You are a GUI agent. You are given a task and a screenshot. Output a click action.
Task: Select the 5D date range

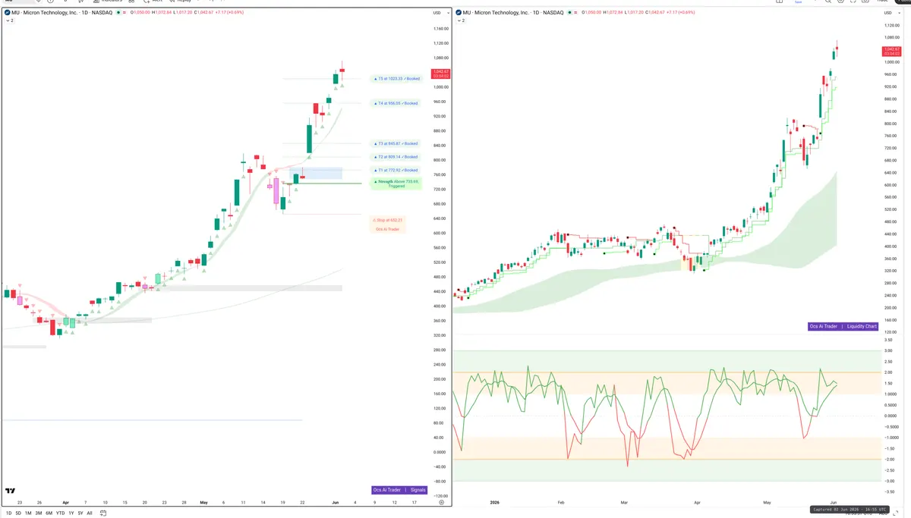18,513
